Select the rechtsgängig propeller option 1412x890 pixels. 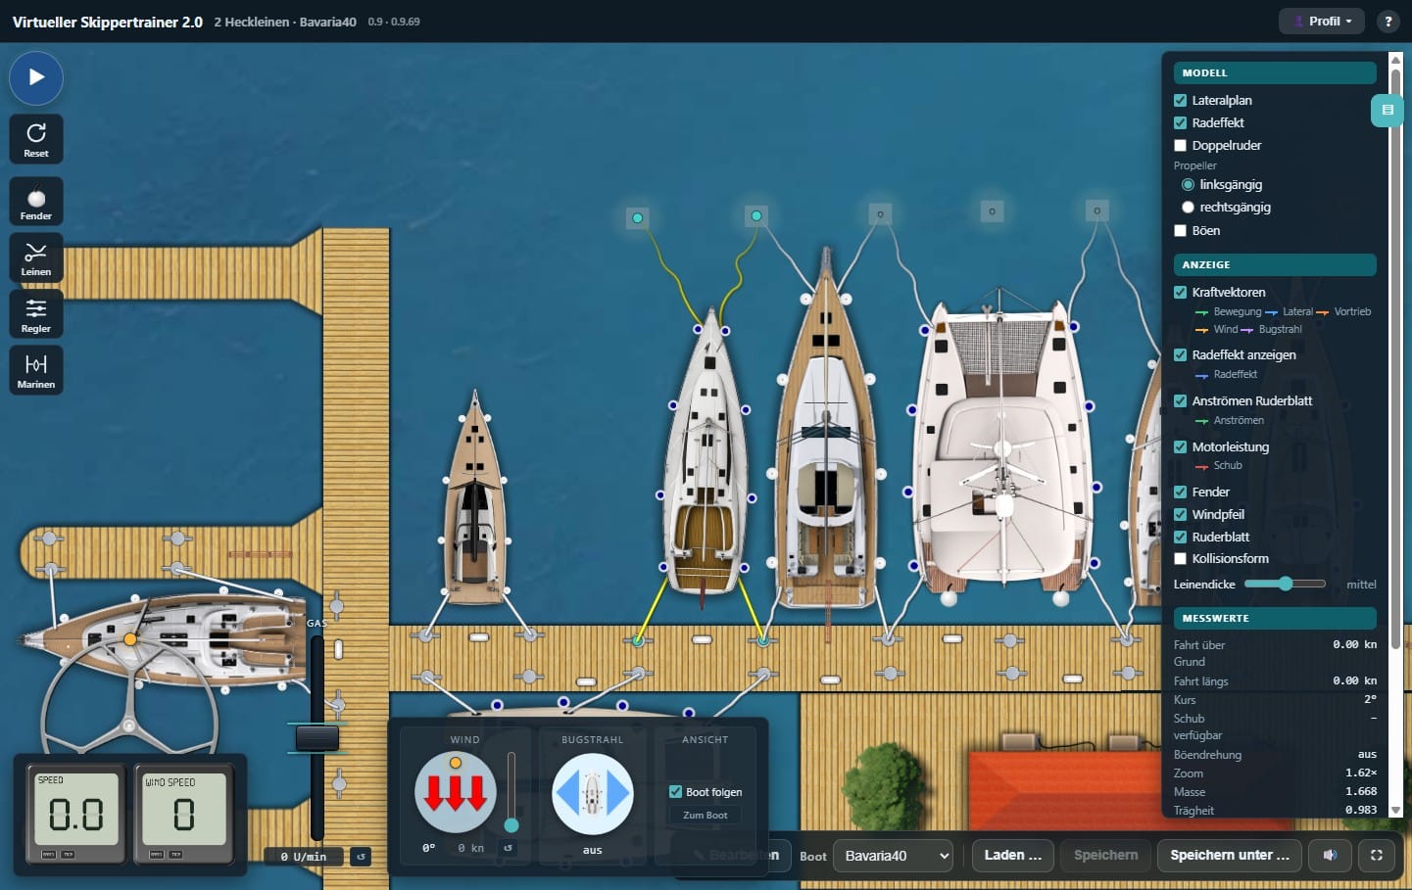(1188, 207)
